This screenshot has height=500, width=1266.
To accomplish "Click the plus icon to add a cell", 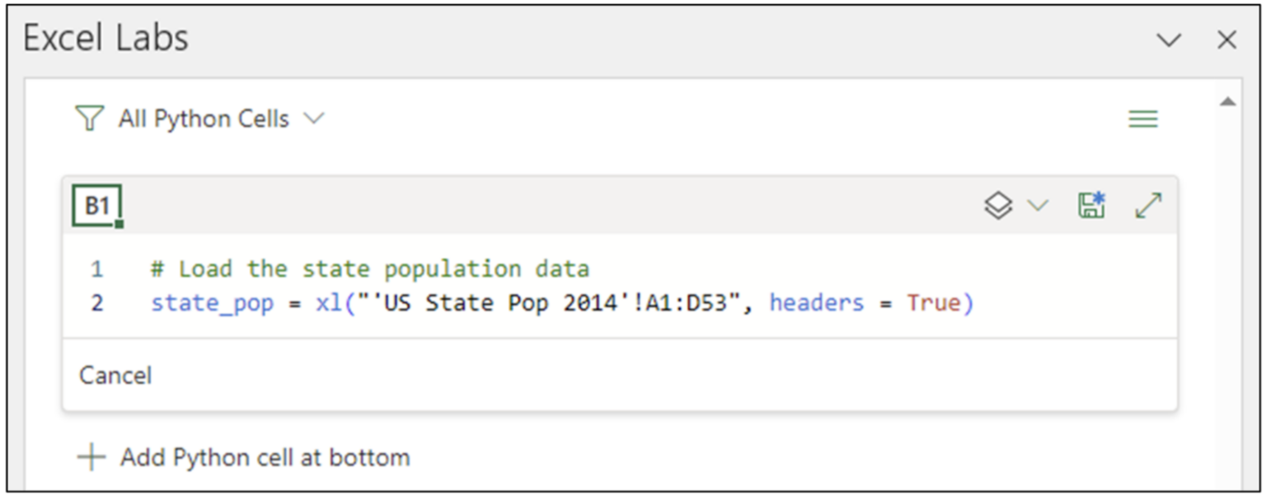I will [x=93, y=456].
